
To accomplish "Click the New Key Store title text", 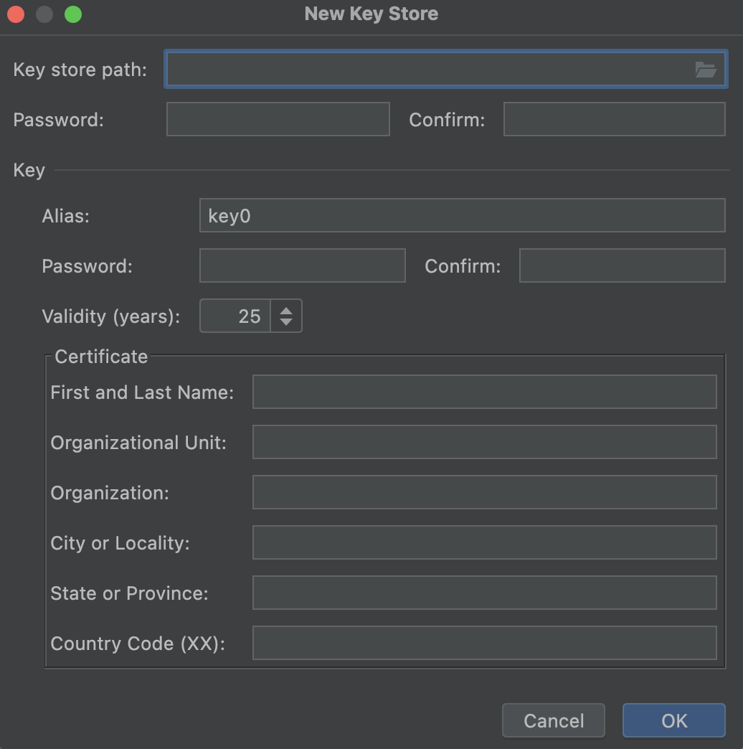I will click(371, 14).
